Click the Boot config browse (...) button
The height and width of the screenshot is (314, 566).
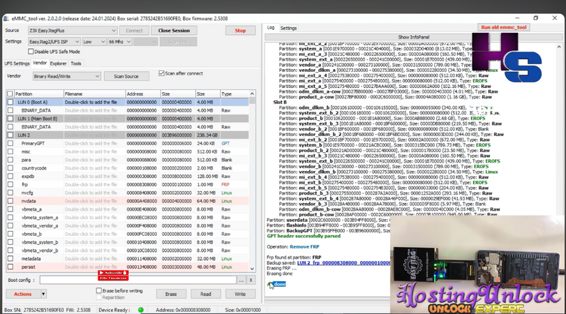(x=241, y=280)
